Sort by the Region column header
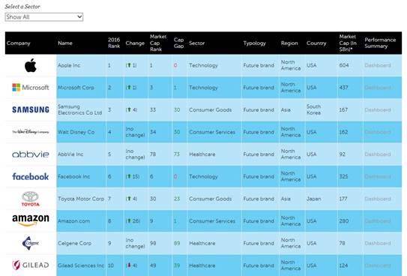 (x=289, y=43)
